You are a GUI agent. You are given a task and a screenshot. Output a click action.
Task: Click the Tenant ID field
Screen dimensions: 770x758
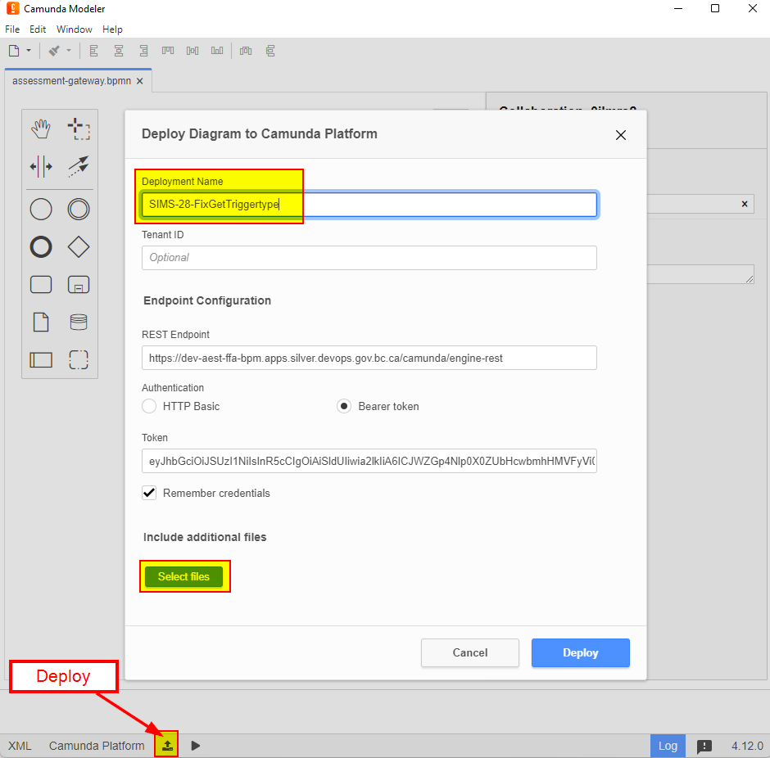click(369, 258)
